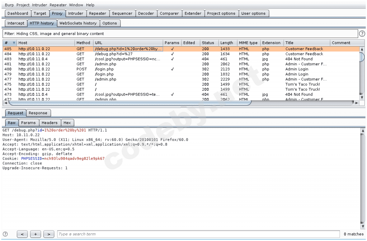367x241 pixels.
Task: Click the horizontal scrollbar thumb of history
Action: [130, 103]
